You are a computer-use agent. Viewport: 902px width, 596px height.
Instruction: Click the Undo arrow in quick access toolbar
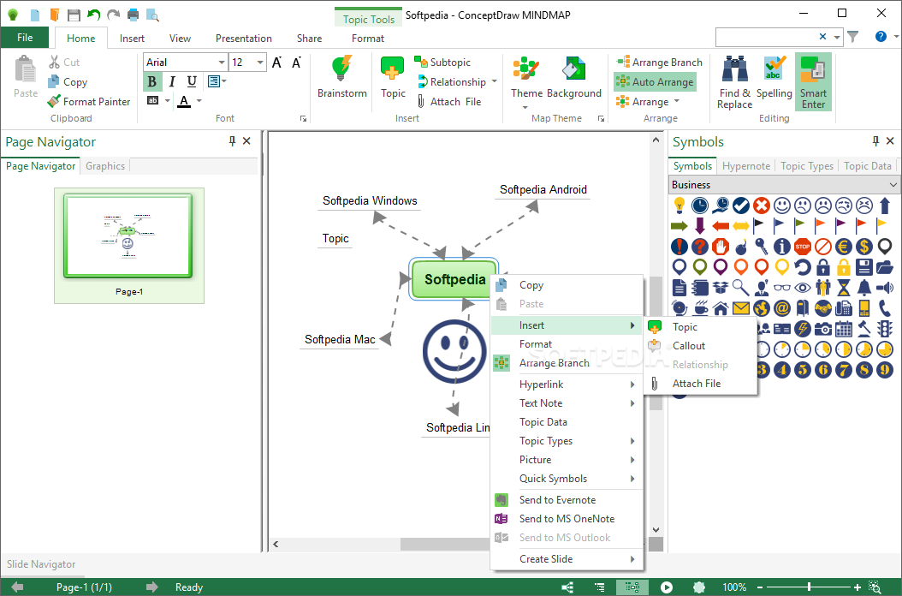pos(93,15)
